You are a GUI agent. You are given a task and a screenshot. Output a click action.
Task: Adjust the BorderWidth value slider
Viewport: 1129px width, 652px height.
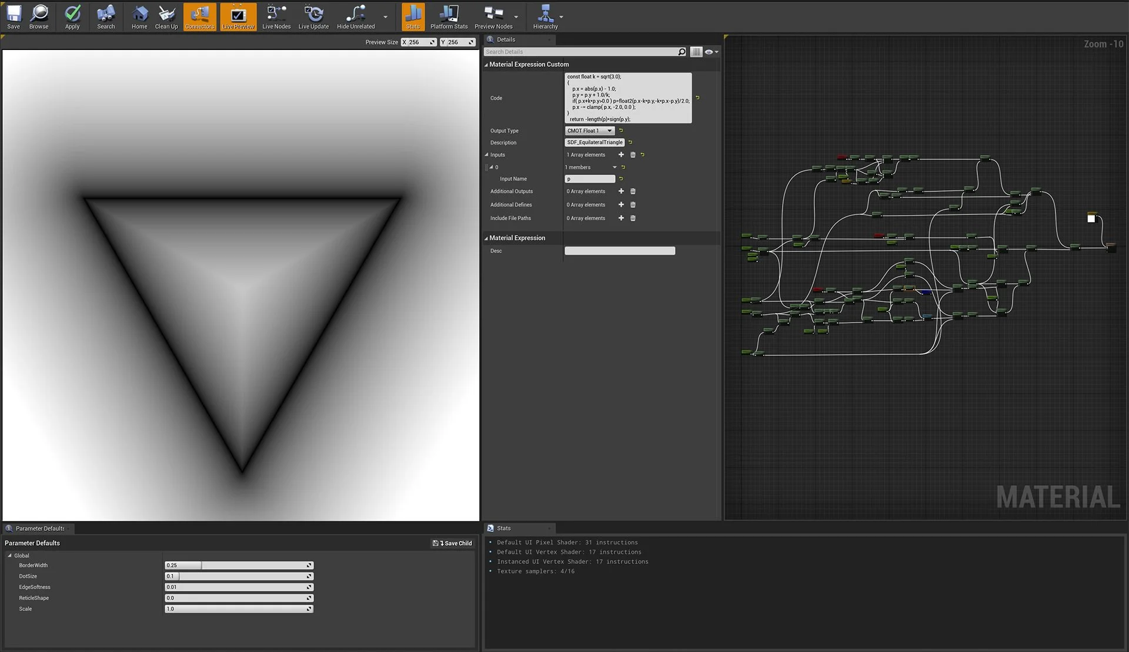(238, 566)
